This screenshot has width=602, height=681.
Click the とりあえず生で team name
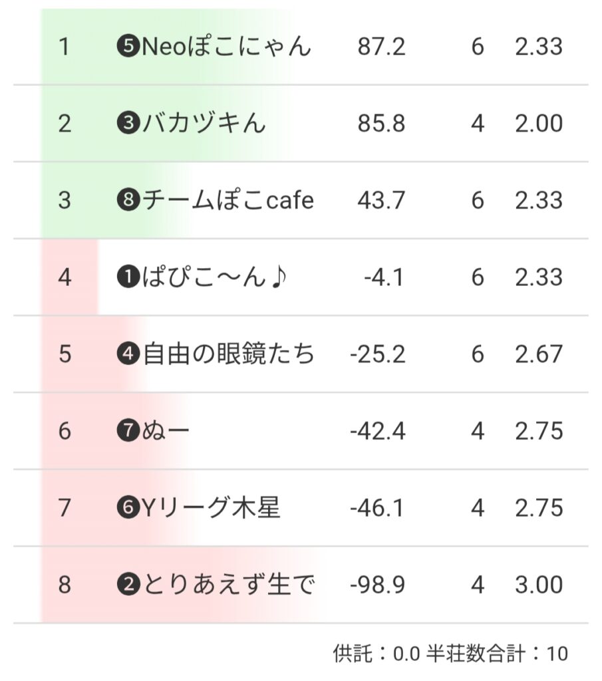click(x=228, y=585)
